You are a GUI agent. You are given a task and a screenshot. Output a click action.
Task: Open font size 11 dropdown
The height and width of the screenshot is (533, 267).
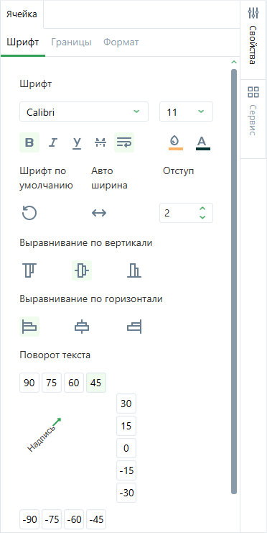point(187,111)
